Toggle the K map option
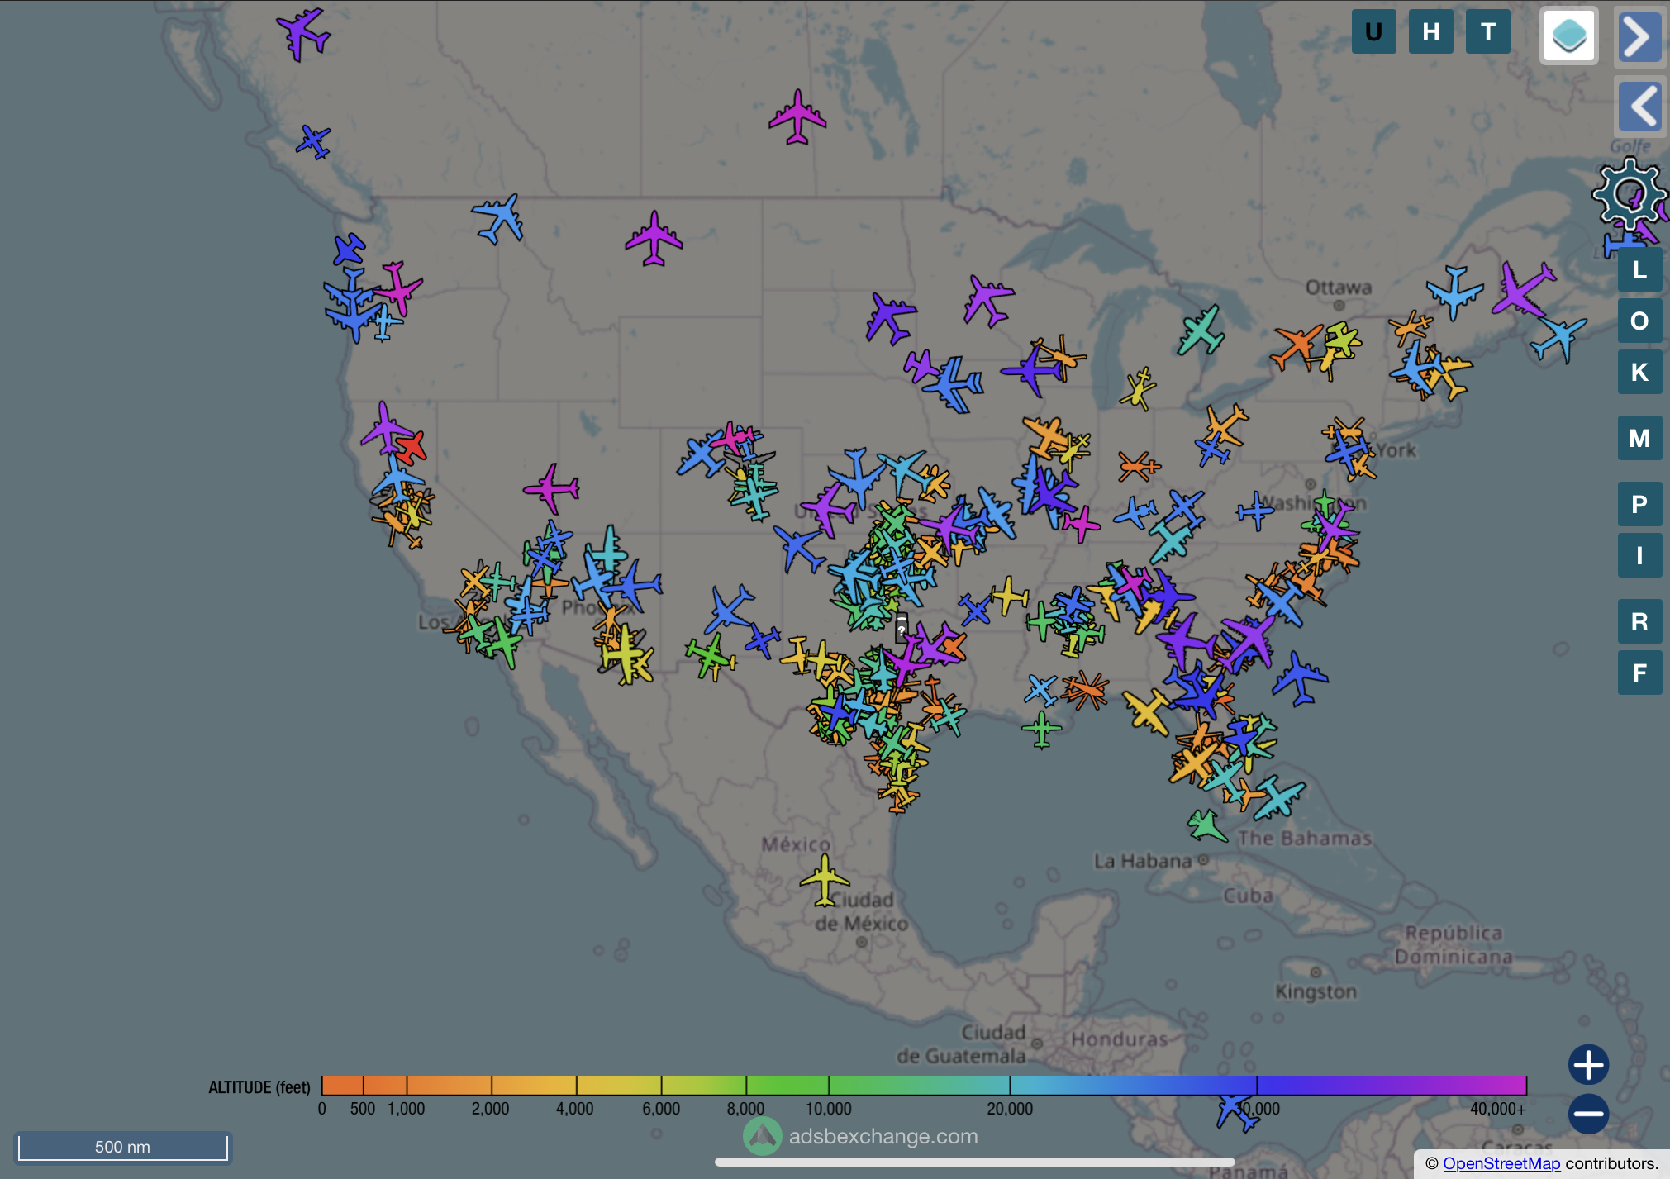The image size is (1670, 1179). point(1639,372)
